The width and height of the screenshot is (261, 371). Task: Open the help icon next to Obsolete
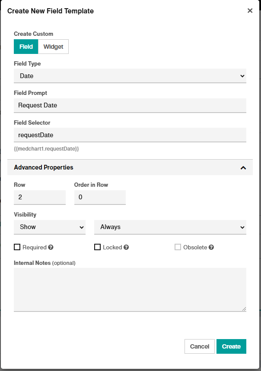coord(211,247)
